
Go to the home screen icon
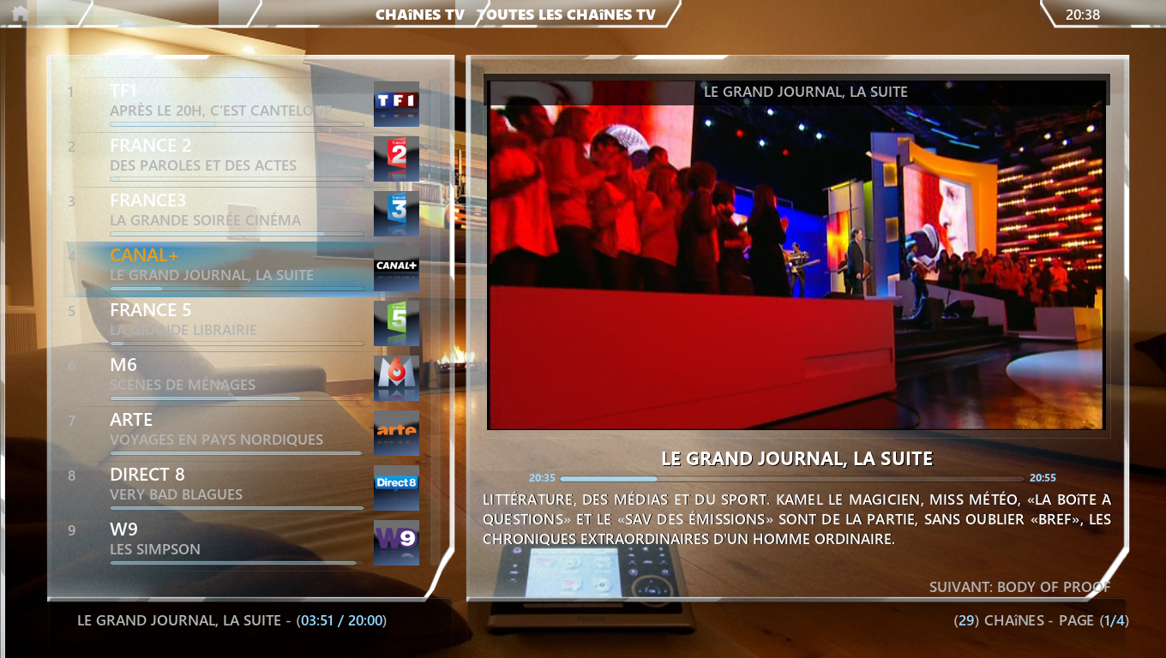coord(20,13)
